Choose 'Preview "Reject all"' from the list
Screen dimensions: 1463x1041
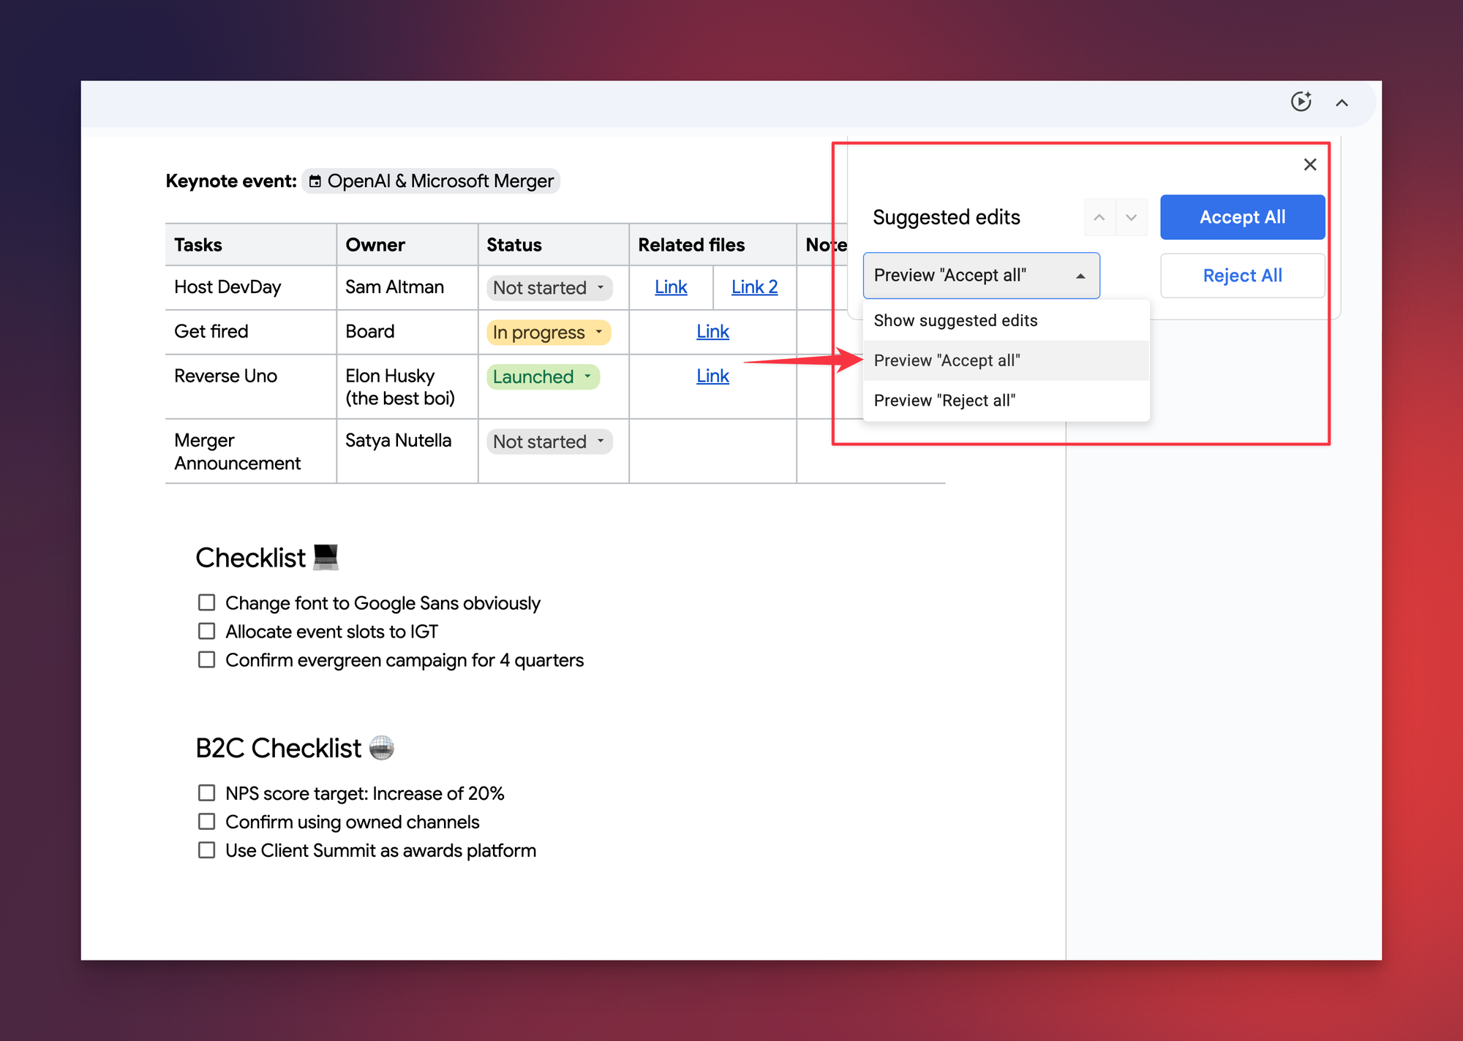(x=944, y=401)
